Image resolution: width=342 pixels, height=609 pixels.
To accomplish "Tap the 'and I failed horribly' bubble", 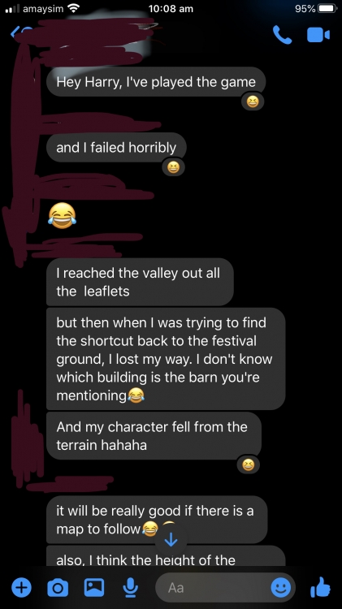I will [x=116, y=148].
